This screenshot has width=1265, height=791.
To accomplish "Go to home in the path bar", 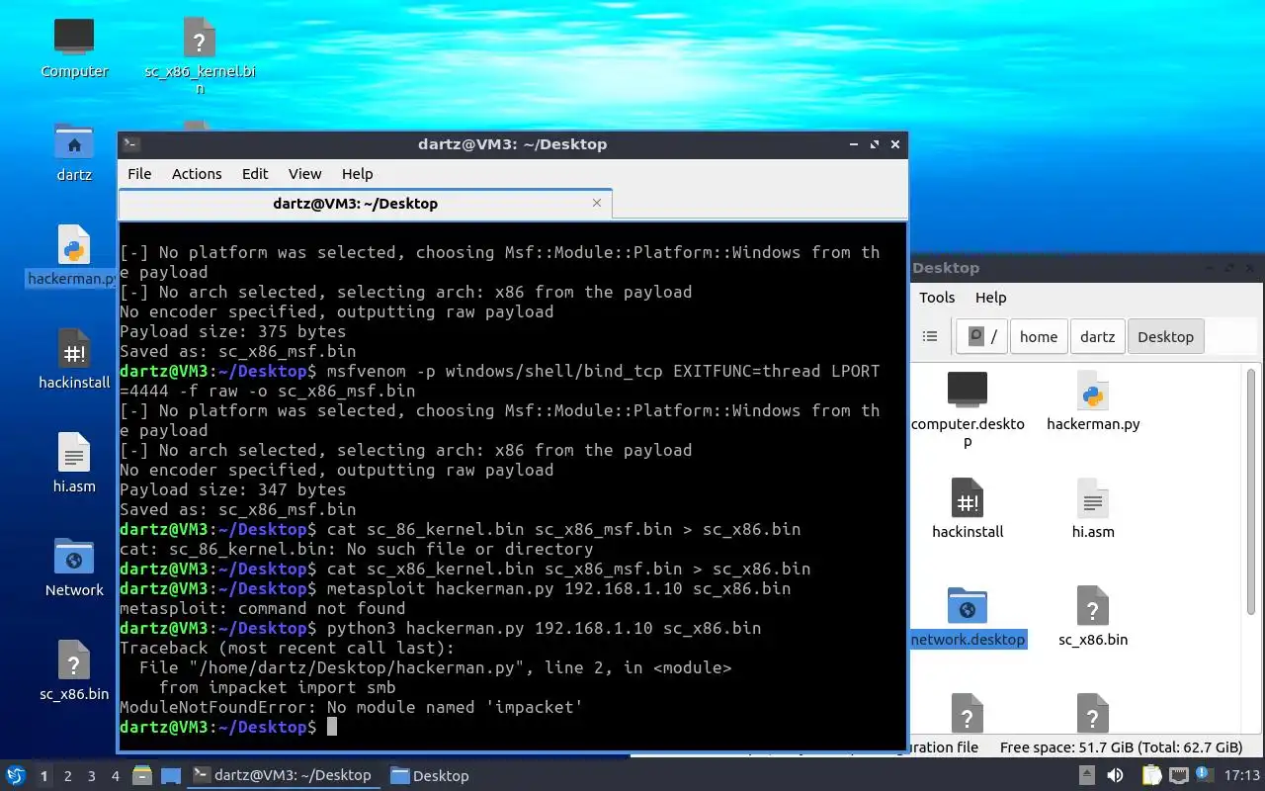I will click(1039, 336).
